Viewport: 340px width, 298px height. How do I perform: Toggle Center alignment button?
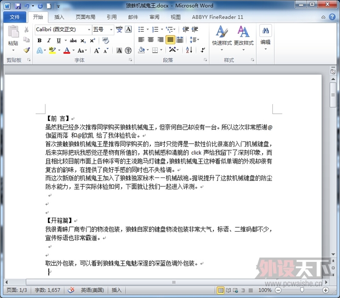(151, 40)
